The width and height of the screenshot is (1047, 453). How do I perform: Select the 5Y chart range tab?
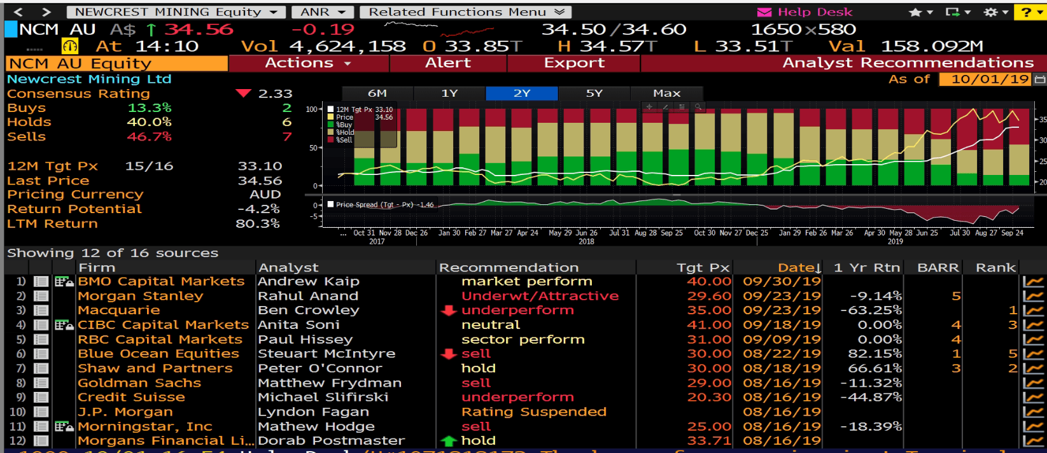click(x=594, y=93)
